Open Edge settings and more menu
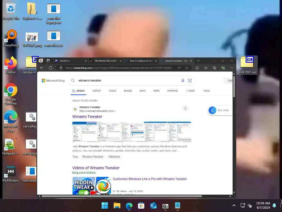Viewport: 282px width, 212px height. (231, 68)
